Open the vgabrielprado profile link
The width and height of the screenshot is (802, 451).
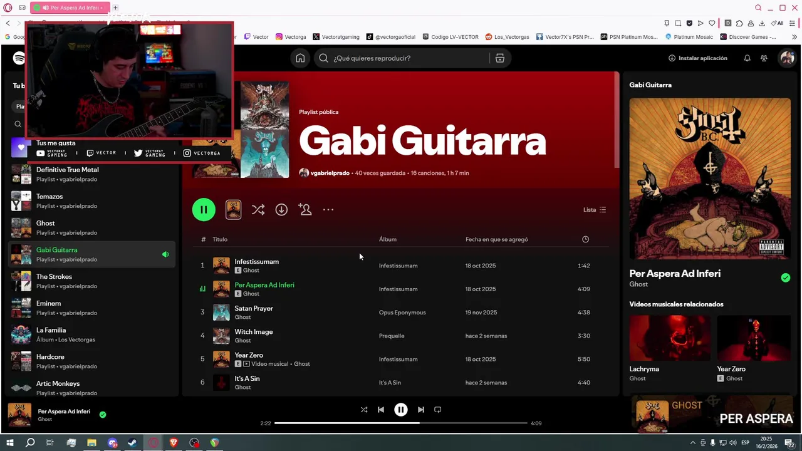[330, 173]
